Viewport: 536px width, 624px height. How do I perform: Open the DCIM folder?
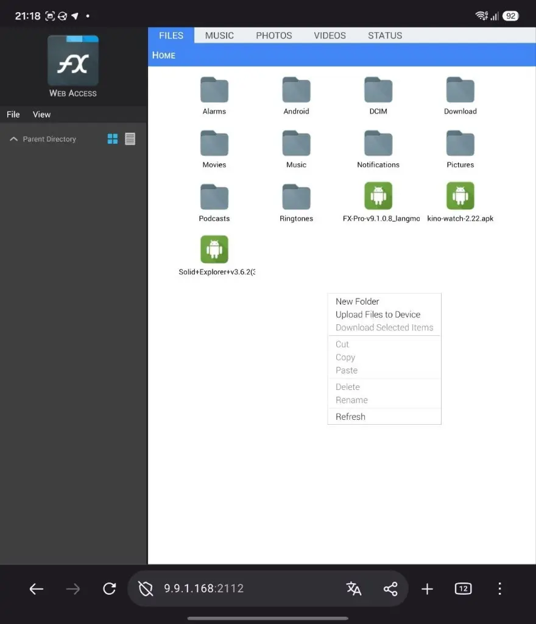(378, 96)
